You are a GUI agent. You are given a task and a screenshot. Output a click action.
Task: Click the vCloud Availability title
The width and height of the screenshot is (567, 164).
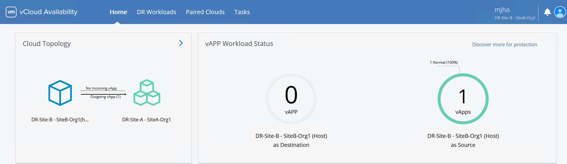click(48, 12)
